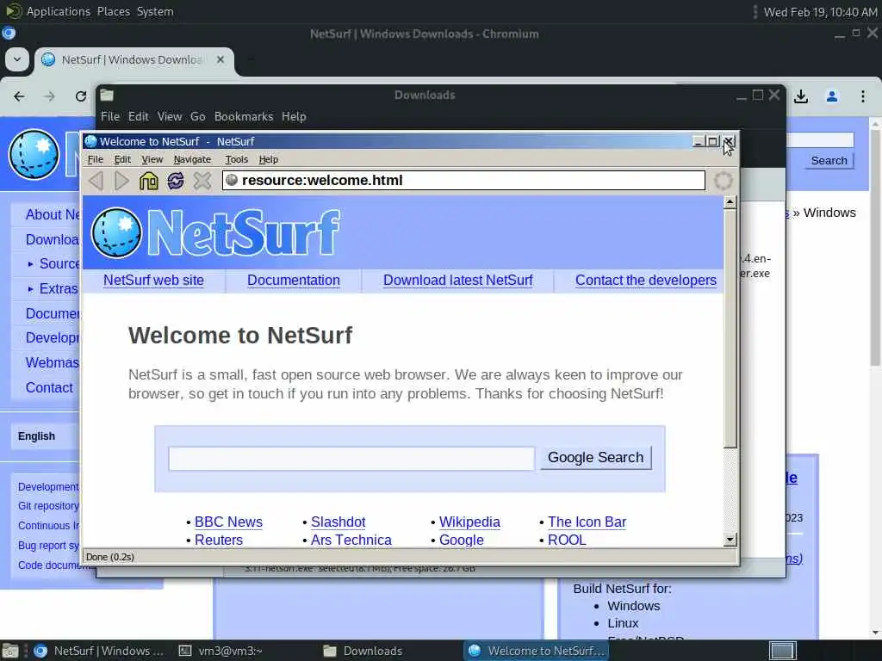Open NetSurf File menu
Screen dimensions: 882x661
click(95, 159)
